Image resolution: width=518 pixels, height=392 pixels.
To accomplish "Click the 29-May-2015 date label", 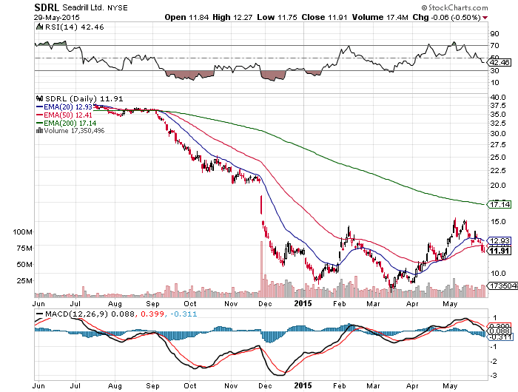I will tap(56, 18).
